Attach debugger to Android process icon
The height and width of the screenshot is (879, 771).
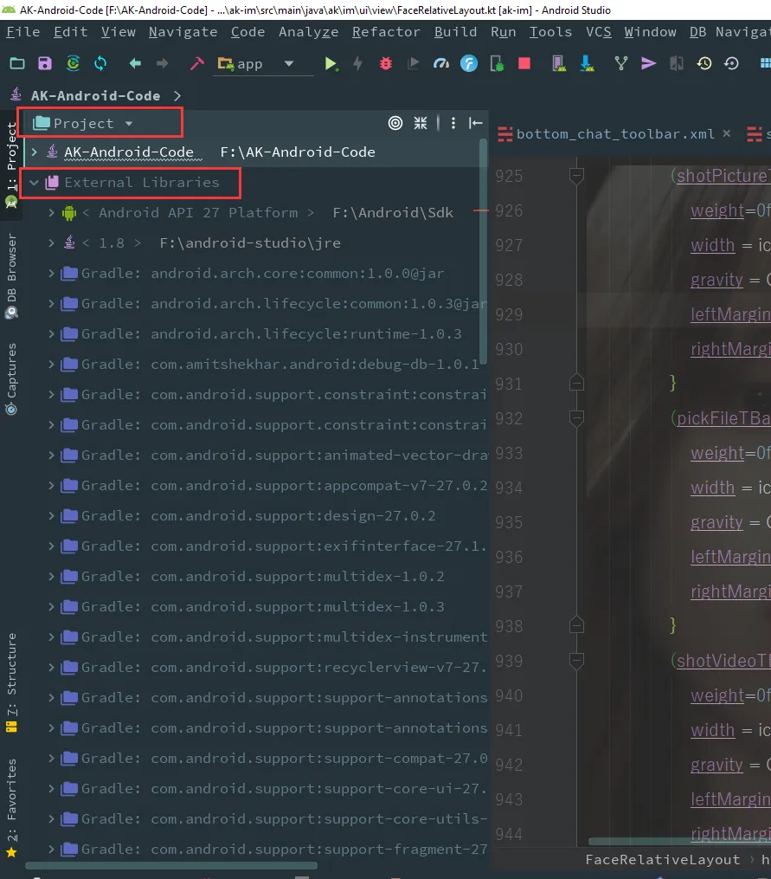497,64
